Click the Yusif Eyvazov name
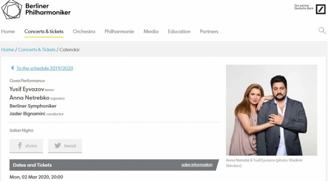This screenshot has width=328, height=181. [27, 89]
